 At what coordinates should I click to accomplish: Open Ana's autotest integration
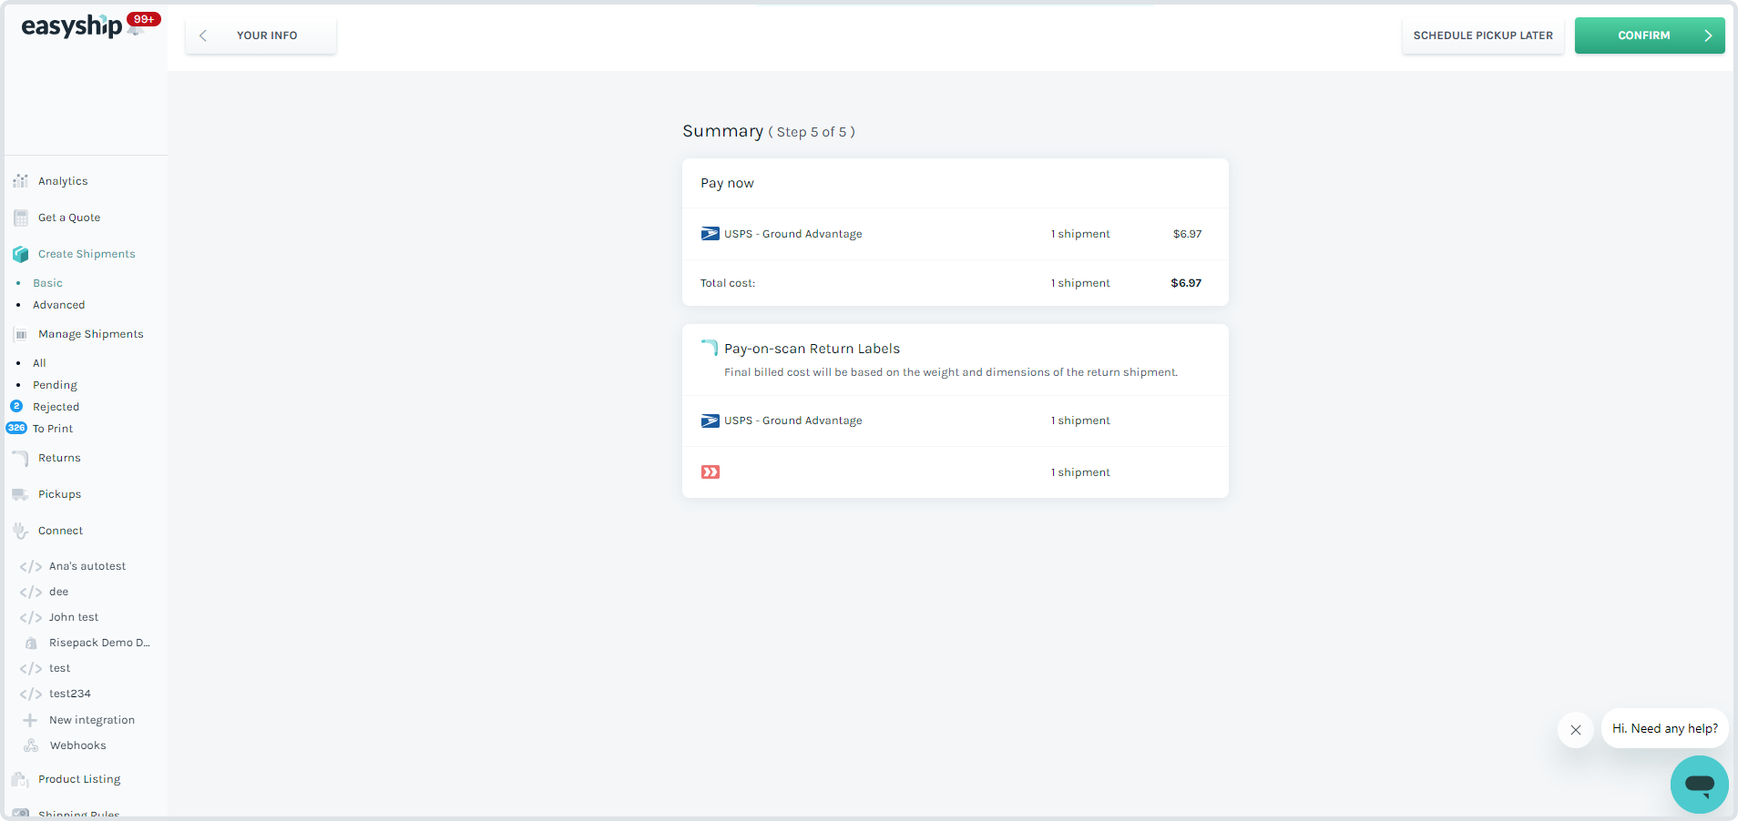coord(87,566)
